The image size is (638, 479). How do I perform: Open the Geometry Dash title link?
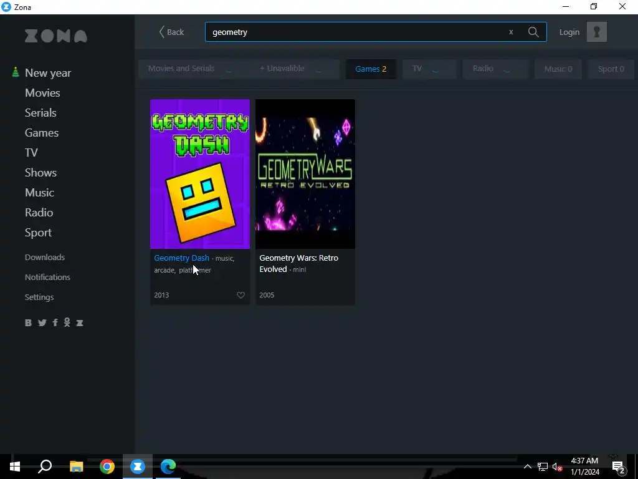181,258
